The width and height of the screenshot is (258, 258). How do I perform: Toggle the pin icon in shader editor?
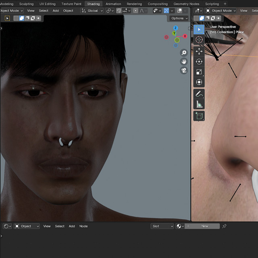tap(225, 226)
